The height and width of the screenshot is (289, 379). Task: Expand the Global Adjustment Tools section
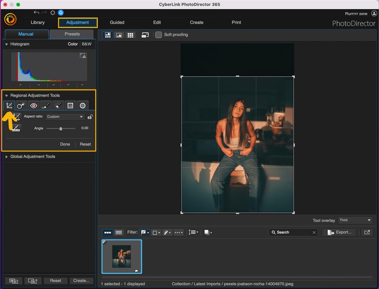pyautogui.click(x=6, y=157)
